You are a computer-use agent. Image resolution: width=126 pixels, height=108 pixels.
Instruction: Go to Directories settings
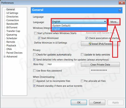pyautogui.click(x=12, y=17)
